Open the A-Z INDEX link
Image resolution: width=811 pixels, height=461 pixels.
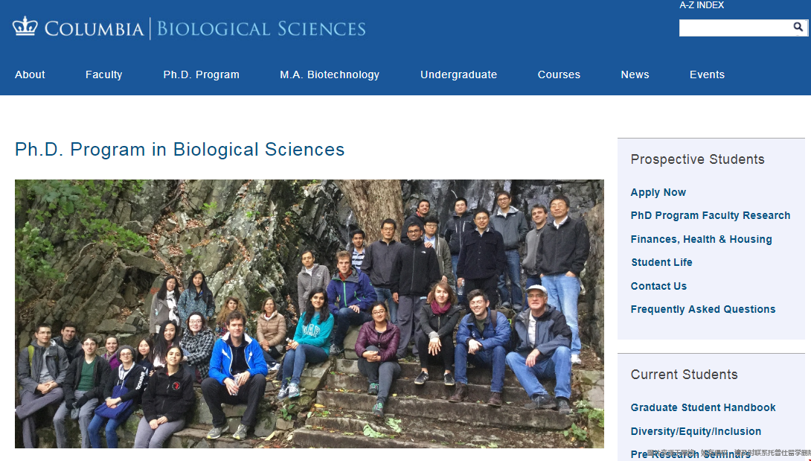tap(702, 5)
